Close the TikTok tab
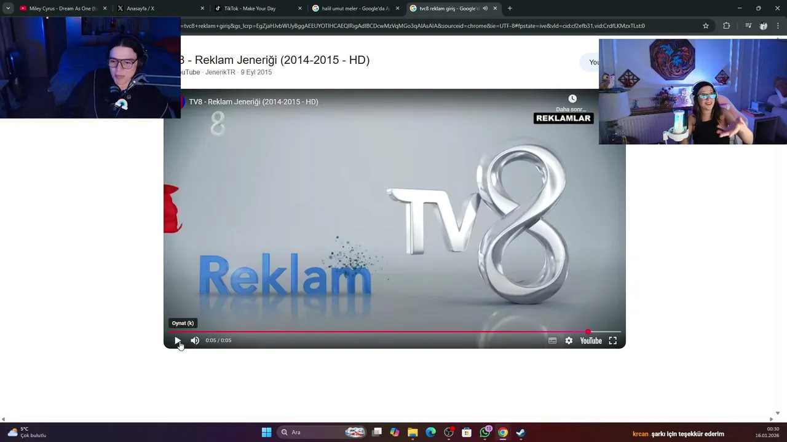 click(300, 9)
